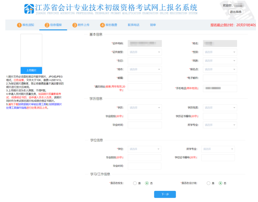Click the 证件号码 input field
This screenshot has width=258, height=202.
pyautogui.click(x=145, y=43)
